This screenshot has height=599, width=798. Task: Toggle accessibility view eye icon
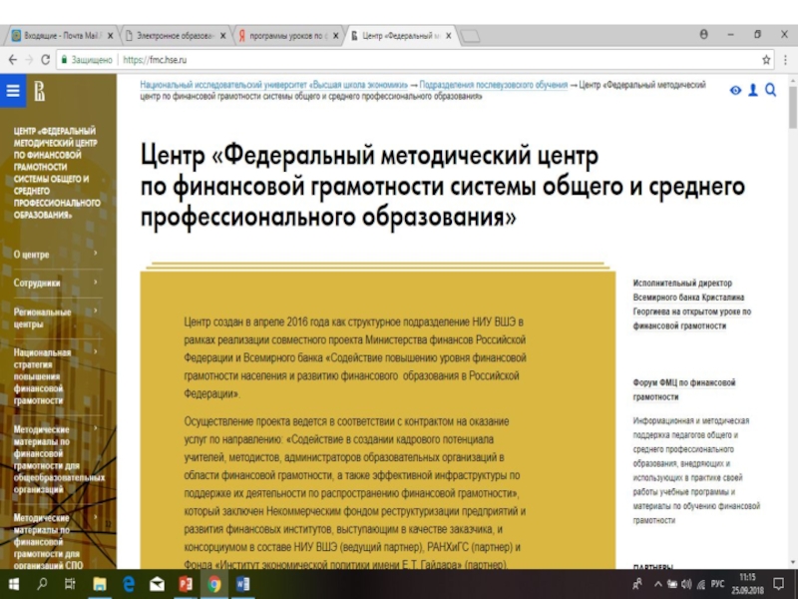point(736,91)
